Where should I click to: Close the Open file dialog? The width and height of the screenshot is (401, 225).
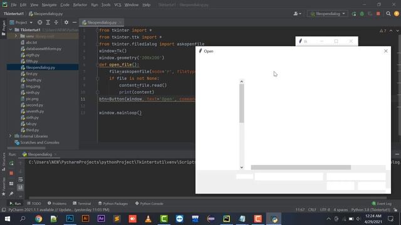[x=386, y=51]
